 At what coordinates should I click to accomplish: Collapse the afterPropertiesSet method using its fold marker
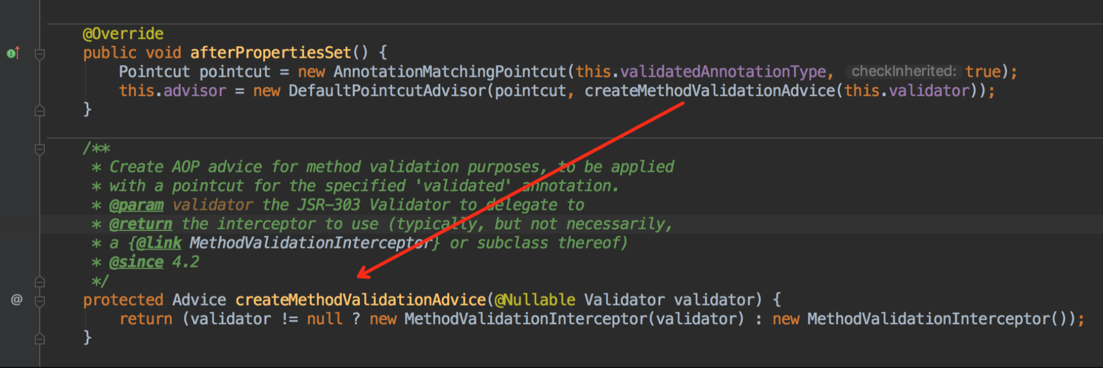pyautogui.click(x=40, y=54)
